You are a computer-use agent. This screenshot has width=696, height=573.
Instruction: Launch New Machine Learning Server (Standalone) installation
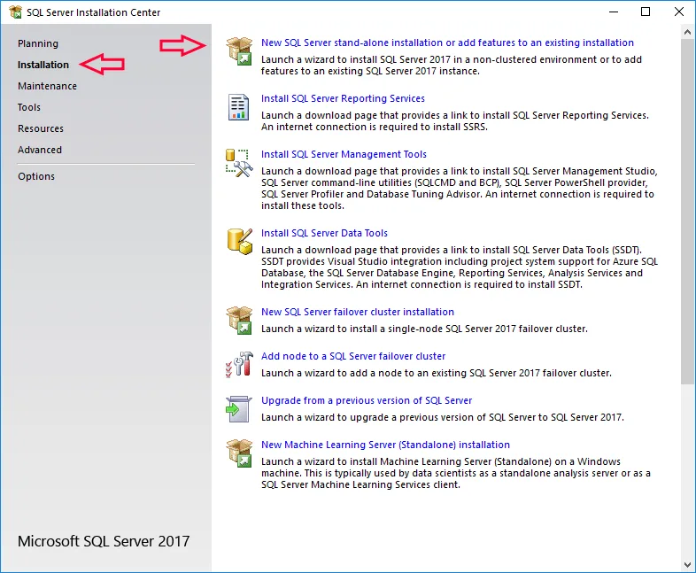tap(385, 445)
